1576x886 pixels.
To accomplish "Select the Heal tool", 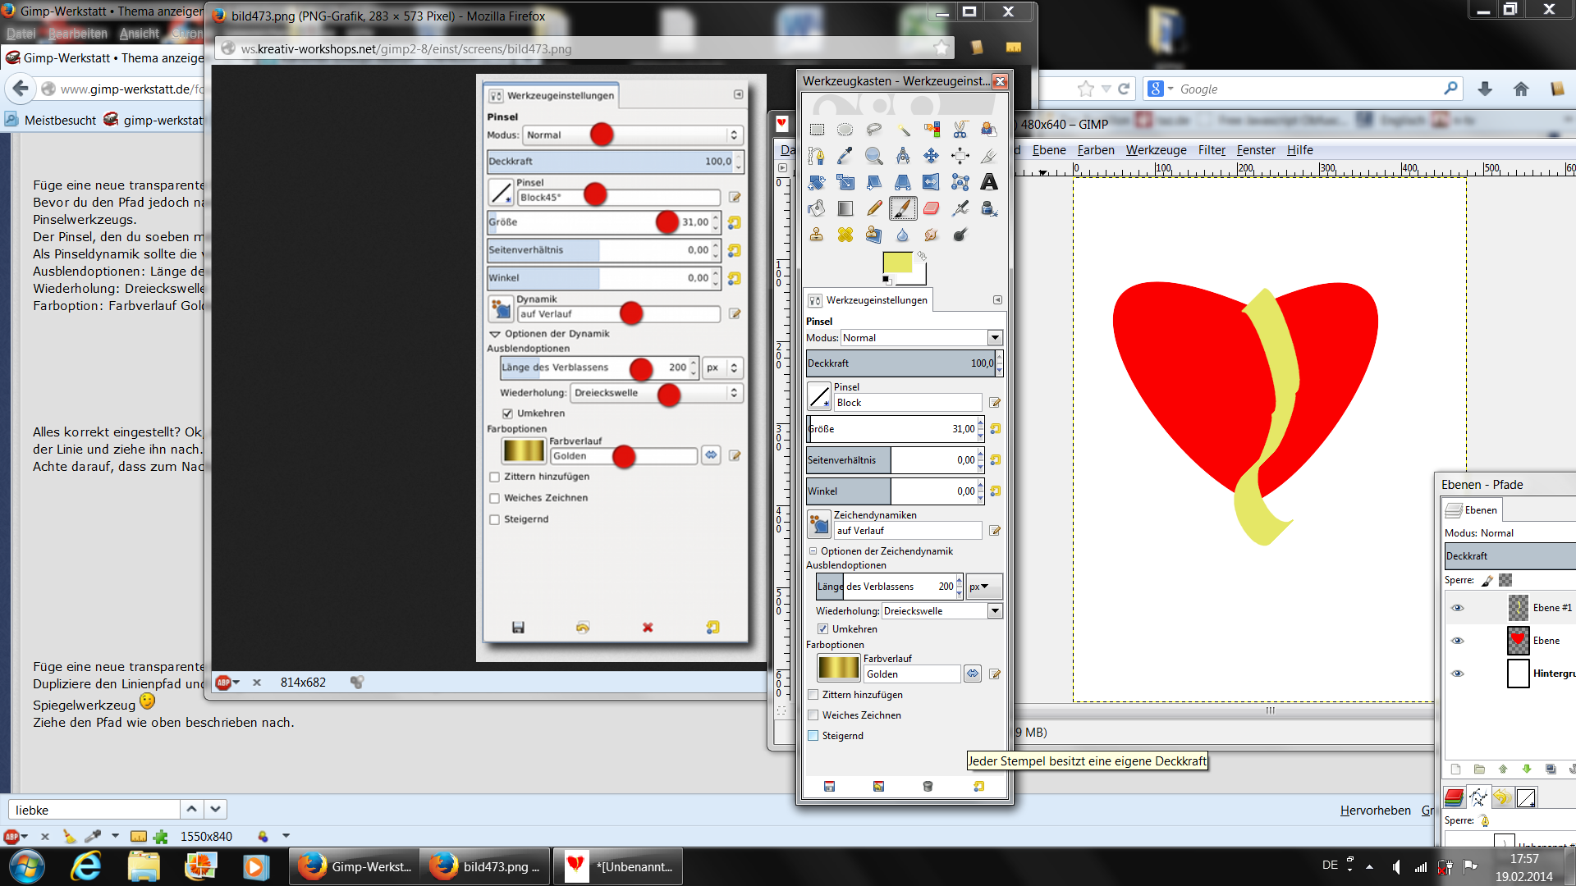I will coord(845,235).
